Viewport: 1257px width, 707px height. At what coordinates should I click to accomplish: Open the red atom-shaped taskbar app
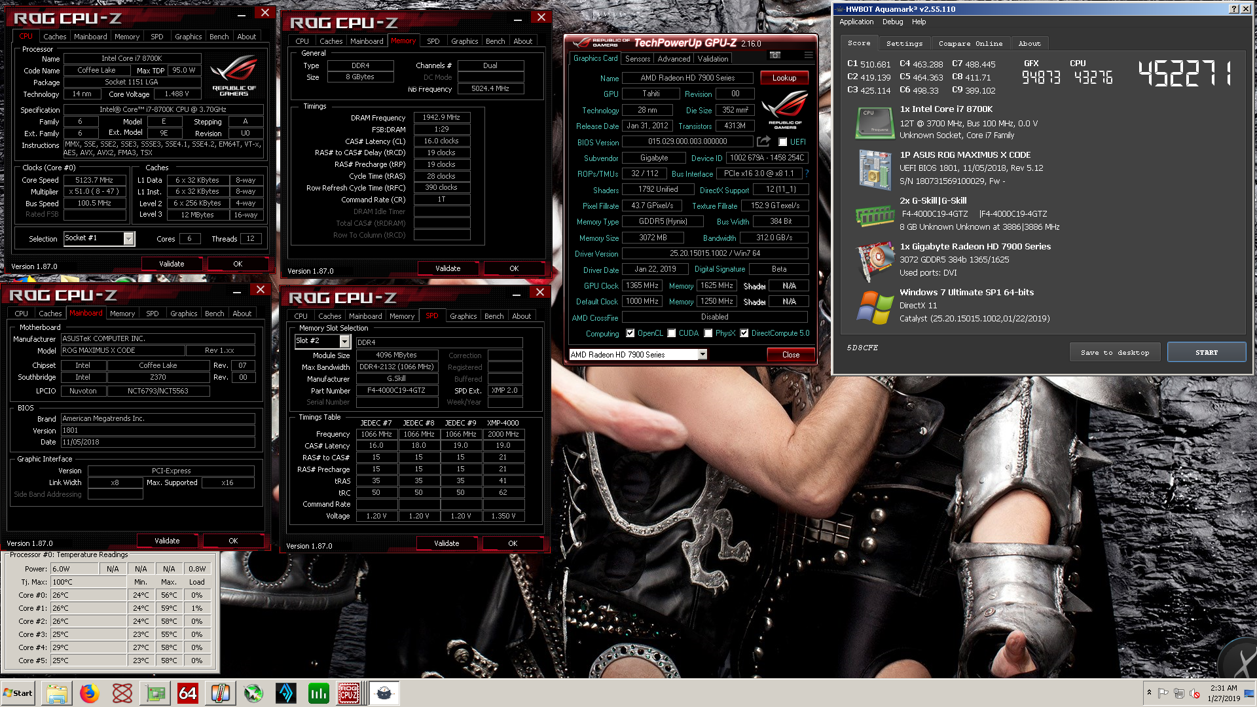(122, 693)
